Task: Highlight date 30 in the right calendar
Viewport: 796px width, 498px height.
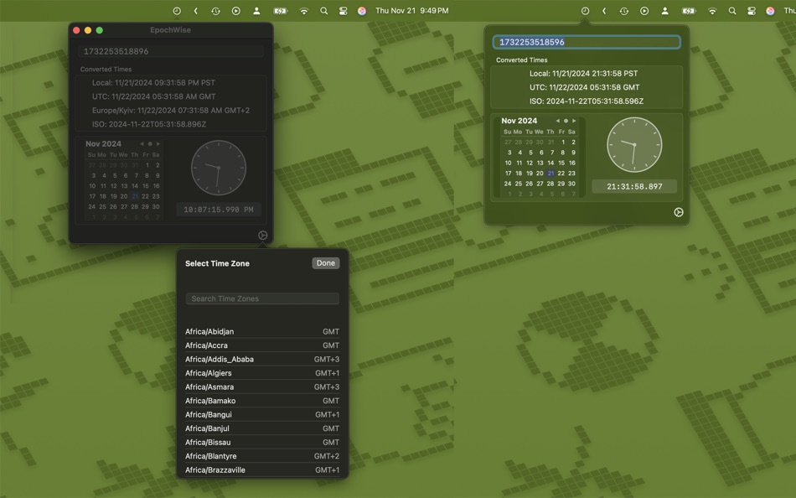Action: (x=573, y=183)
